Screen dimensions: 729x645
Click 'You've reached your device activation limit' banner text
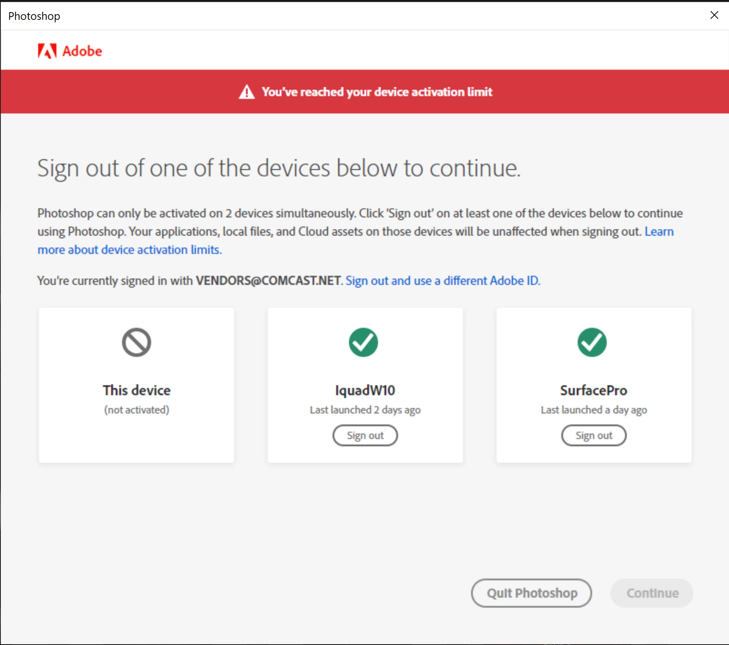tap(377, 92)
